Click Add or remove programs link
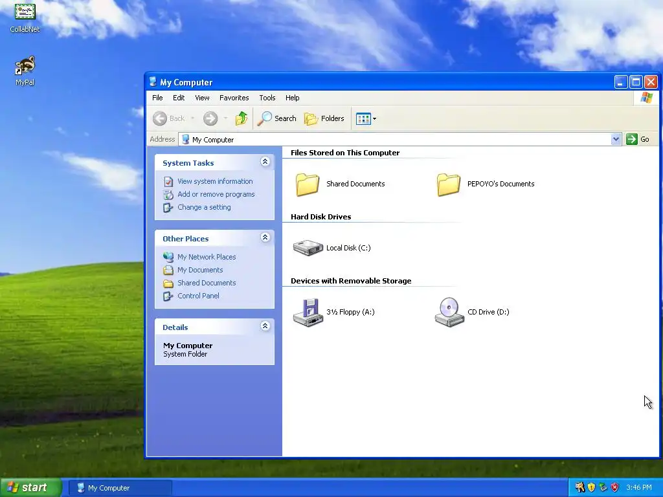The width and height of the screenshot is (663, 497). (x=216, y=194)
